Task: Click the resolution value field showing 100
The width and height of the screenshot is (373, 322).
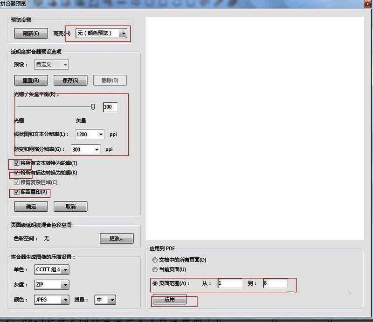Action: (x=111, y=107)
